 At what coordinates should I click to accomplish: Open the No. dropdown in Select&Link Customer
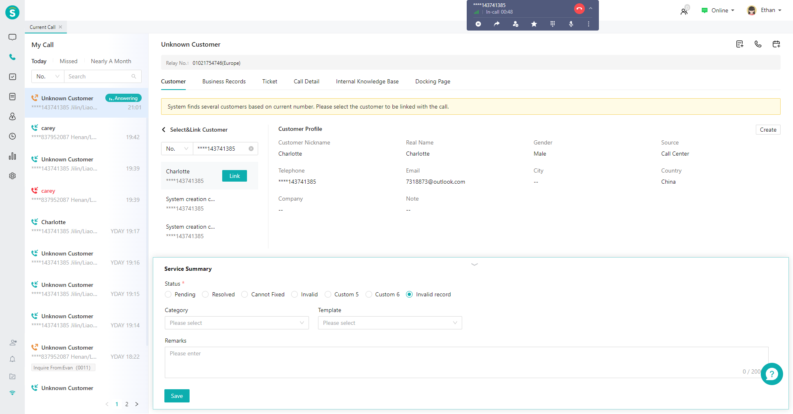[x=177, y=149]
